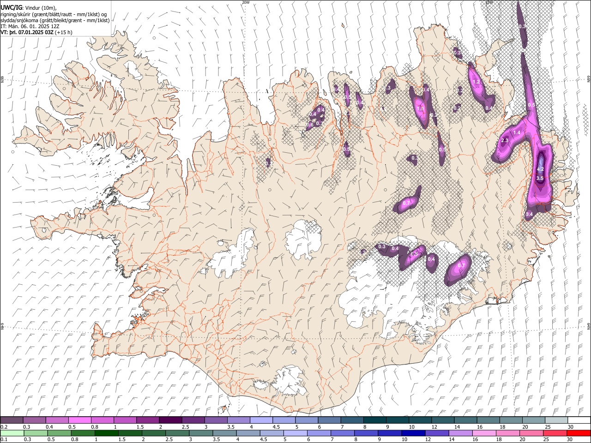This screenshot has width=591, height=443.
Task: Select the slydda/snjókoma legend description line
Action: point(55,20)
